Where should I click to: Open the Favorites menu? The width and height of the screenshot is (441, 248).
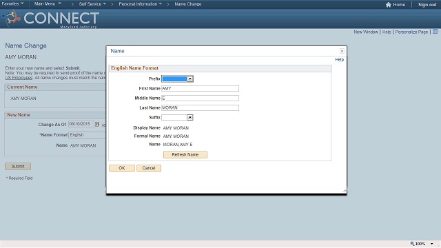tap(12, 4)
